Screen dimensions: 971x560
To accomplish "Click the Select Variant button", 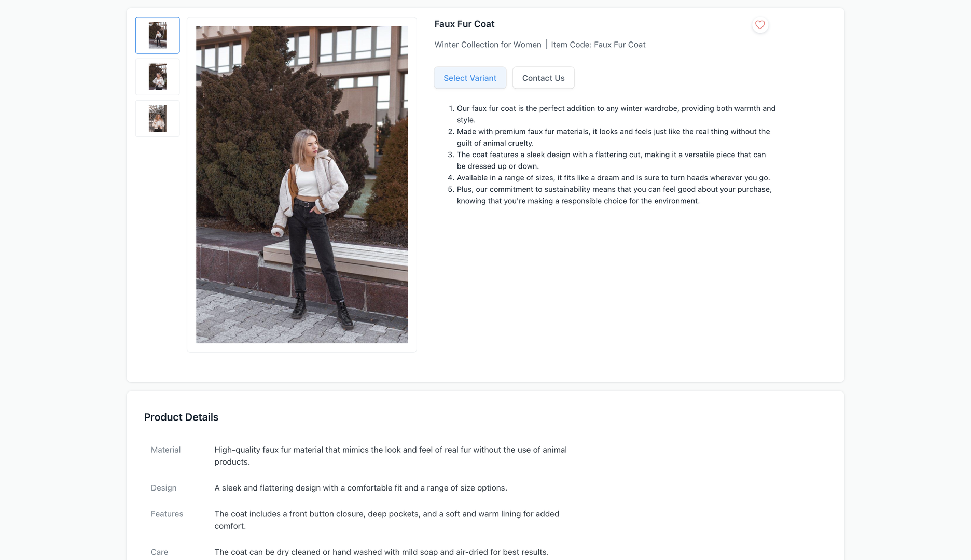I will [470, 78].
